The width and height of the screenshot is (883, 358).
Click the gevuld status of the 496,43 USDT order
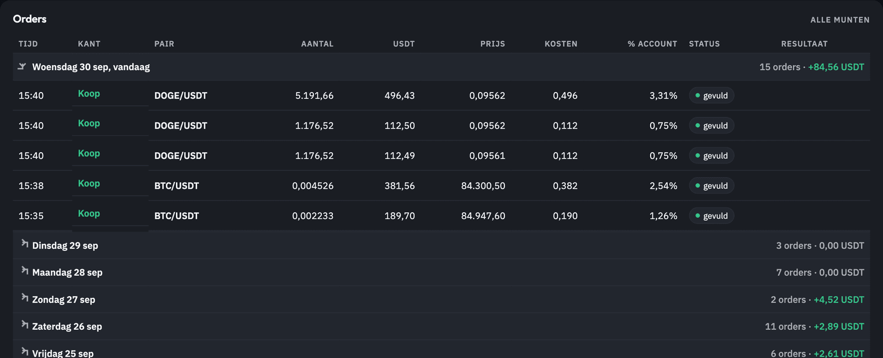[711, 95]
